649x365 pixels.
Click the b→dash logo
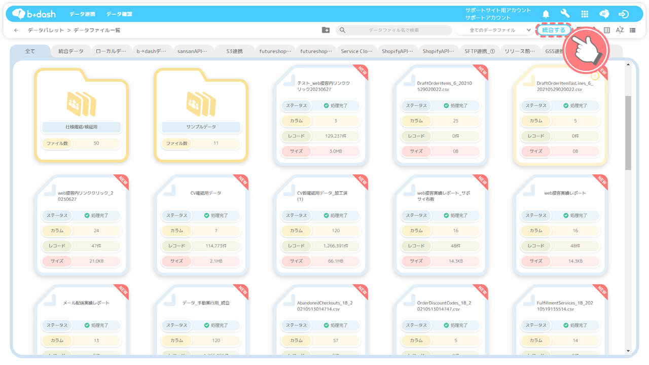34,14
